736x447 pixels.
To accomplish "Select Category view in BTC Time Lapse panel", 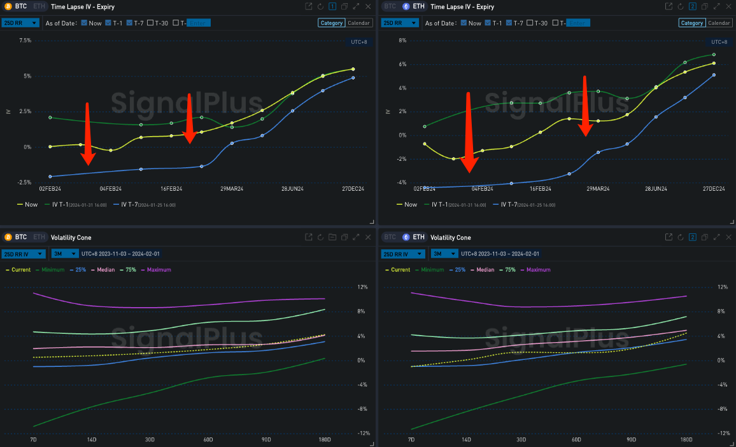I will (x=332, y=23).
